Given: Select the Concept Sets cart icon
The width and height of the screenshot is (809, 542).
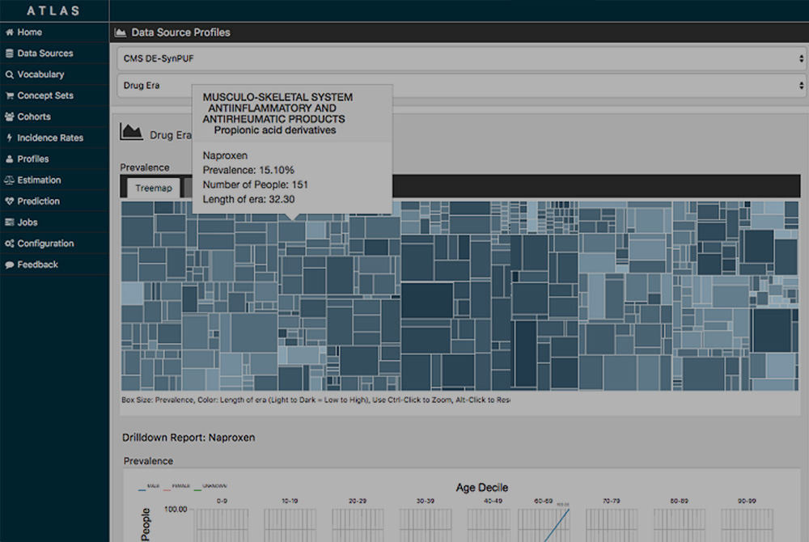Looking at the screenshot, I should tap(10, 95).
